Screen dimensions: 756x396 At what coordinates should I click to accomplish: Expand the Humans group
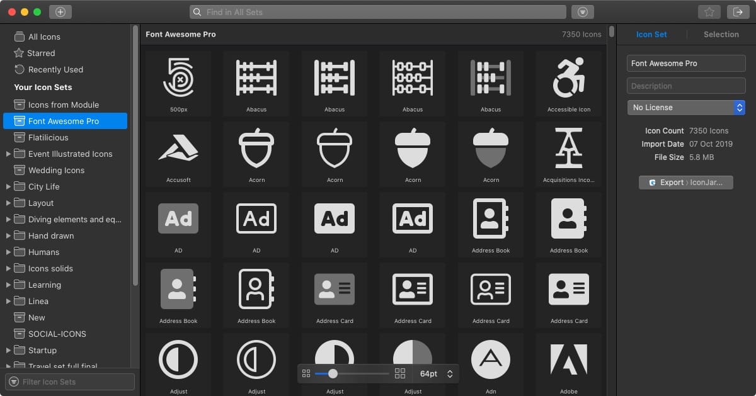pyautogui.click(x=8, y=252)
